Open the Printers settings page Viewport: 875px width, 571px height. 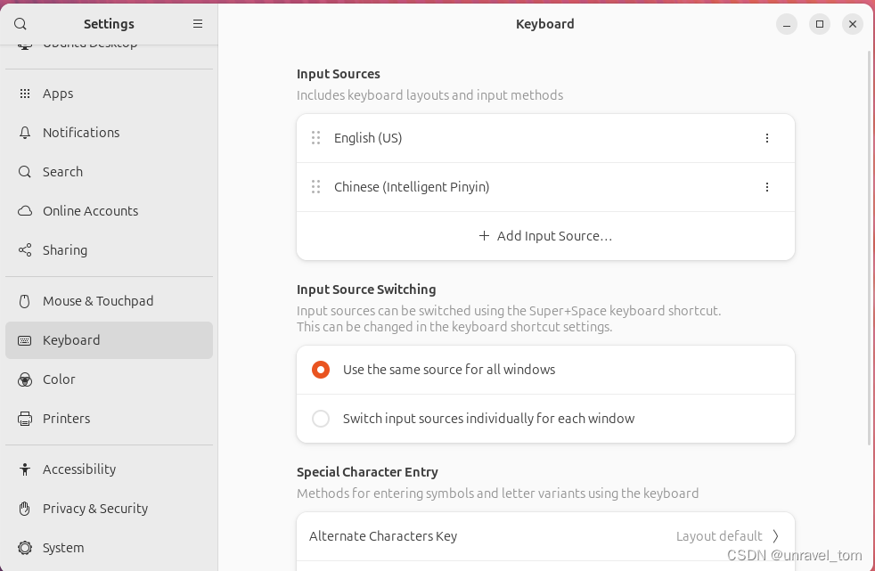click(67, 419)
